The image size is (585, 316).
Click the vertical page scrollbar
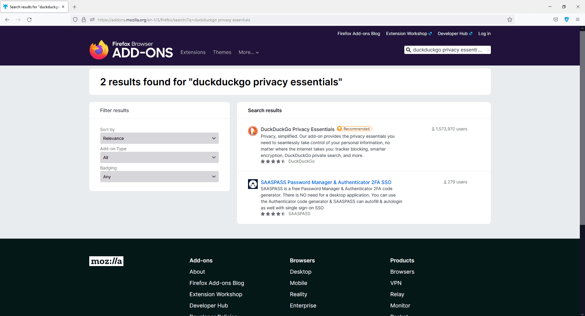(x=582, y=128)
